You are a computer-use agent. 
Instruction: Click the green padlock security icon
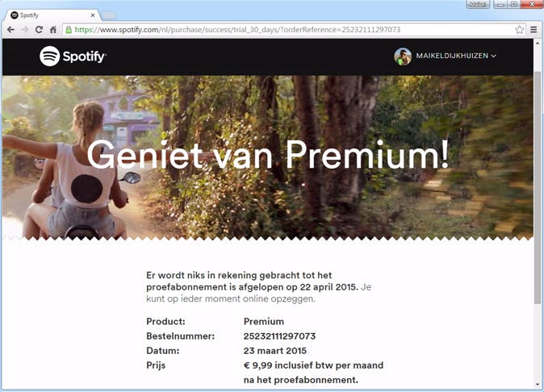[69, 30]
